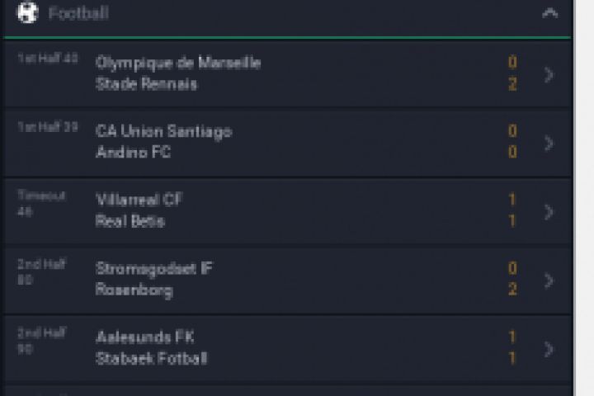Select Villarreal CF team name

pos(139,200)
